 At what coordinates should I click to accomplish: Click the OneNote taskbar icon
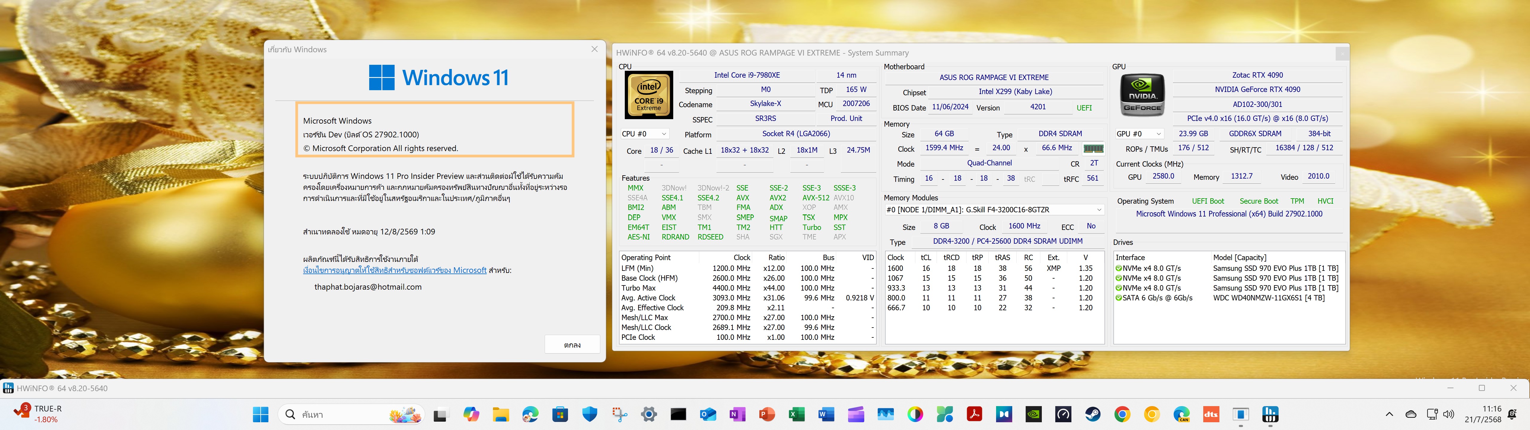[737, 414]
